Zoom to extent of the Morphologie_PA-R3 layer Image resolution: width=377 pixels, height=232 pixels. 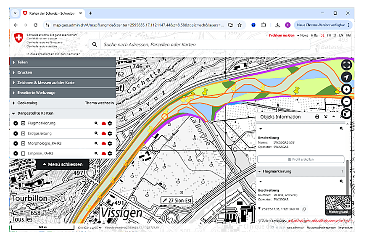[x=96, y=143]
